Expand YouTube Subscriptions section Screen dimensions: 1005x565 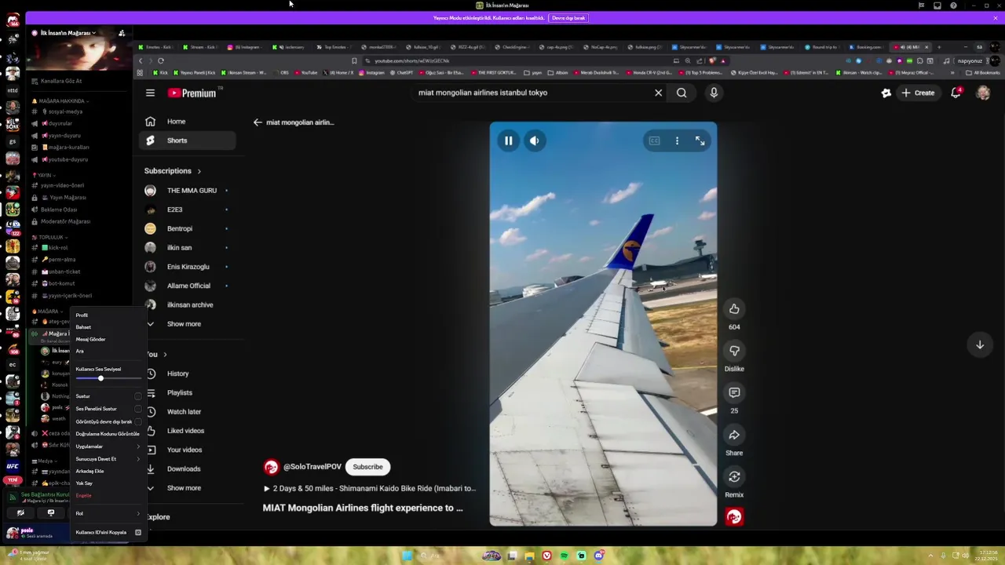[172, 171]
